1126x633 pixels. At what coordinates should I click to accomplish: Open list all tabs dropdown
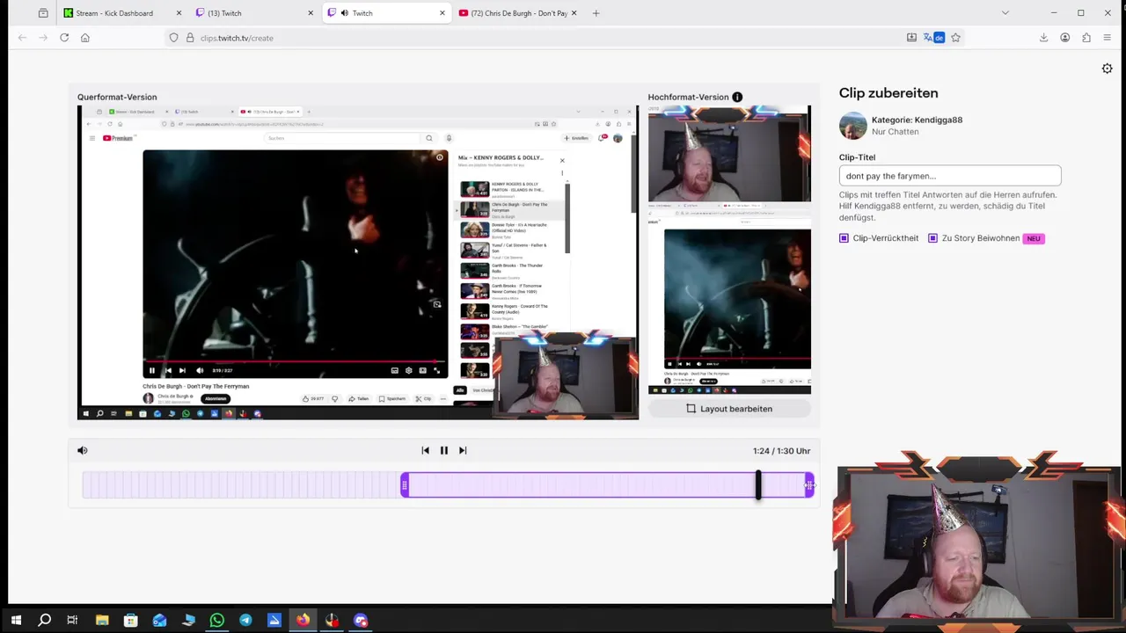point(1005,13)
